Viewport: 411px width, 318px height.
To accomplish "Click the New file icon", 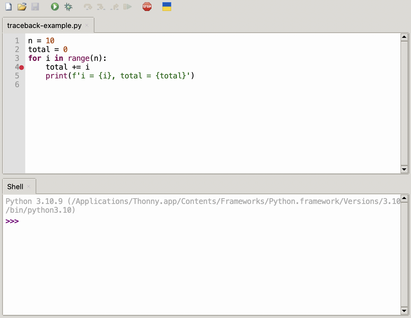I will click(x=9, y=7).
